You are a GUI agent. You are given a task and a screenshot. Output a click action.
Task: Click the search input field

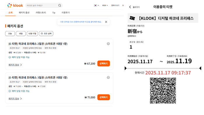tap(42, 6)
